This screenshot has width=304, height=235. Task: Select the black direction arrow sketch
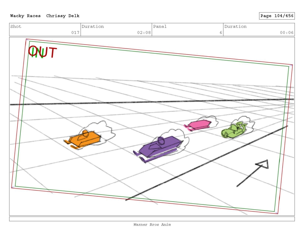pos(252,173)
